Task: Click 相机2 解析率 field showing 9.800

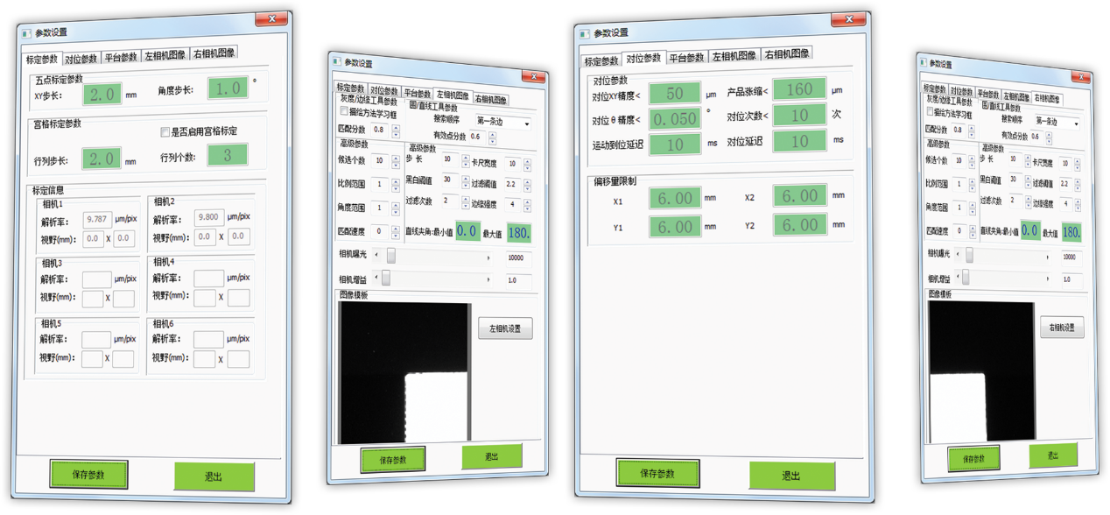Action: point(210,216)
